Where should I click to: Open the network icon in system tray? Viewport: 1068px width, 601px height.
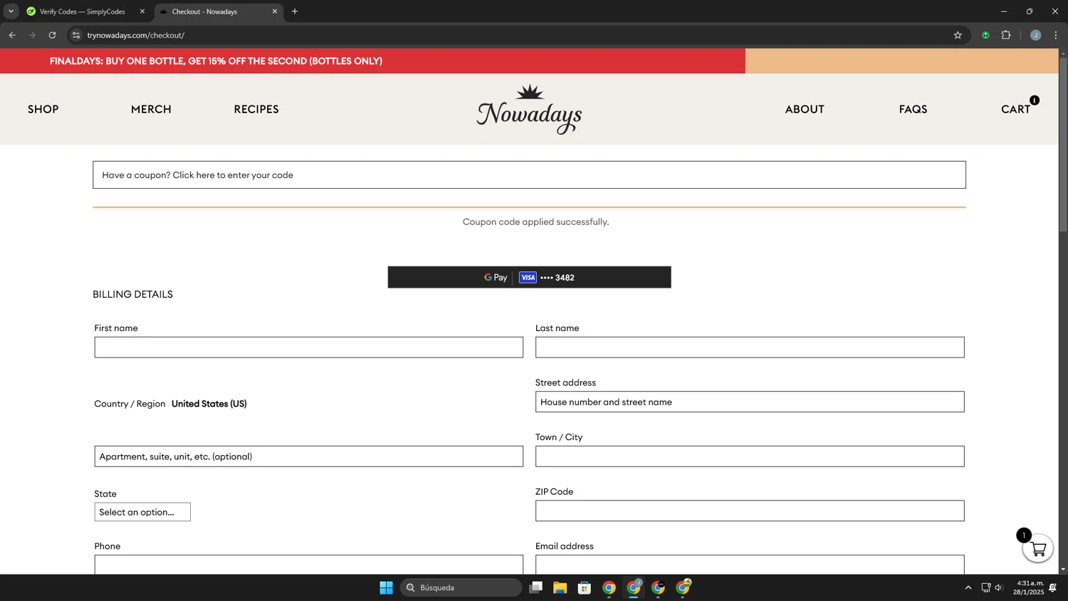[x=985, y=587]
